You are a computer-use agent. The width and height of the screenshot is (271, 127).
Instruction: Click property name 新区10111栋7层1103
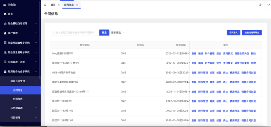coord(63,111)
